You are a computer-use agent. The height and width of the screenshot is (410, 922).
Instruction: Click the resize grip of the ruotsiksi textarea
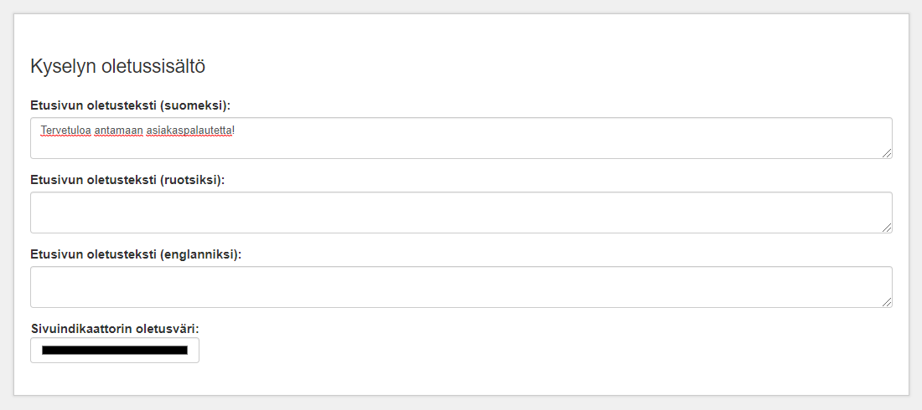pos(887,228)
